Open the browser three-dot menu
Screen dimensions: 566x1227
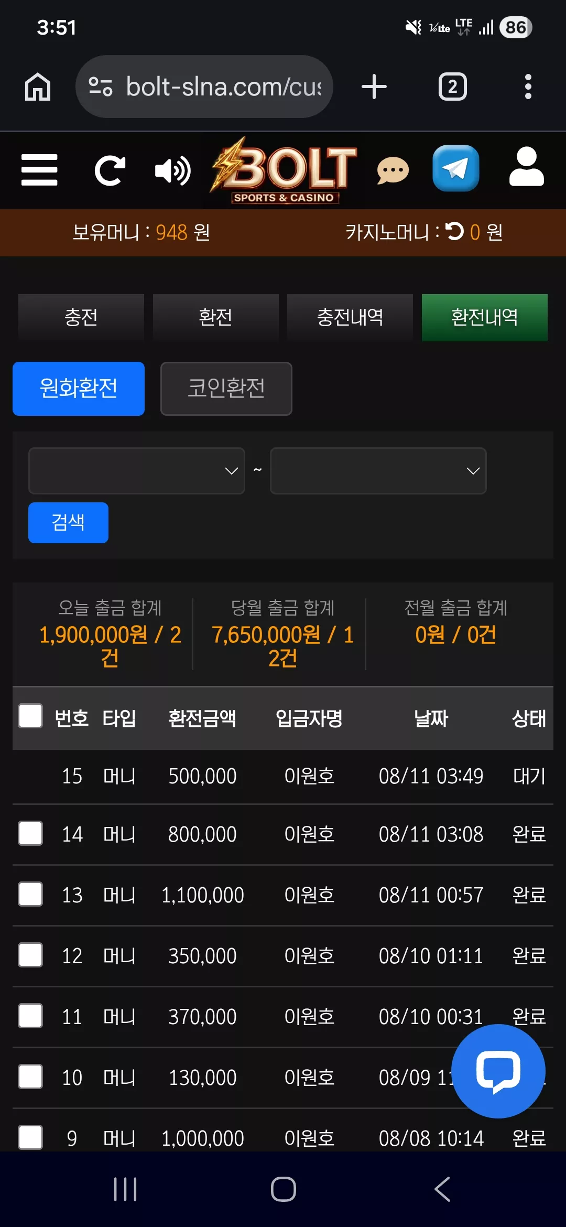[x=528, y=87]
